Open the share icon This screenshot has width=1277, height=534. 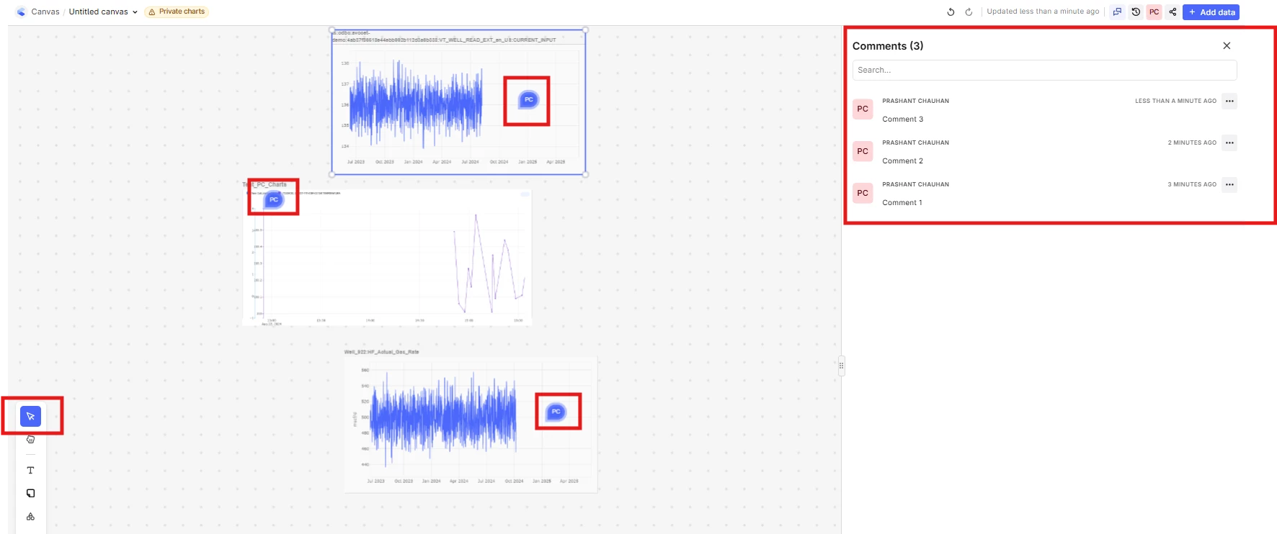pos(1173,12)
